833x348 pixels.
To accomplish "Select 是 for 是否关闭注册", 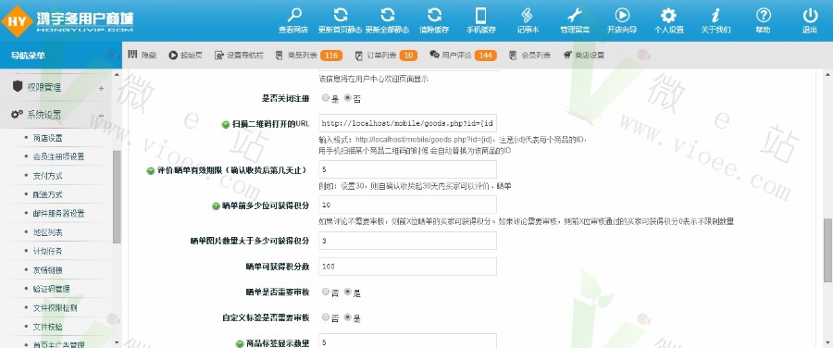I will (x=326, y=98).
